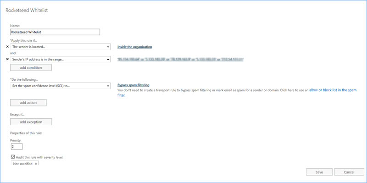This screenshot has width=367, height=183.
Task: Click the 'Rocketseed Whitelist' page heading
Action: (x=27, y=10)
